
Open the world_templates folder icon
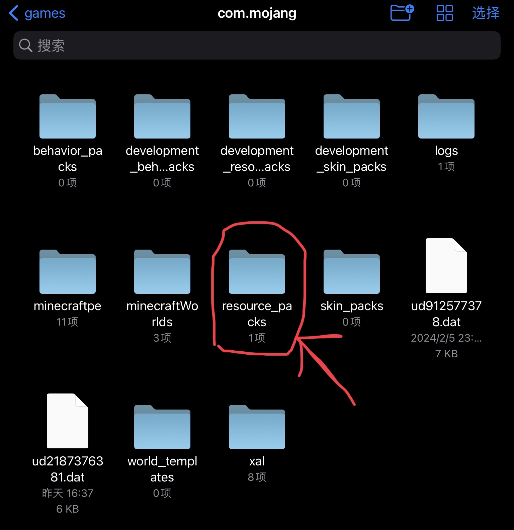click(x=162, y=427)
